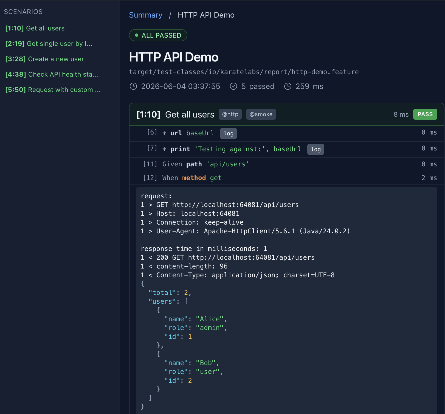Click the HTTP API Demo breadcrumb text
445x414 pixels.
tap(206, 15)
